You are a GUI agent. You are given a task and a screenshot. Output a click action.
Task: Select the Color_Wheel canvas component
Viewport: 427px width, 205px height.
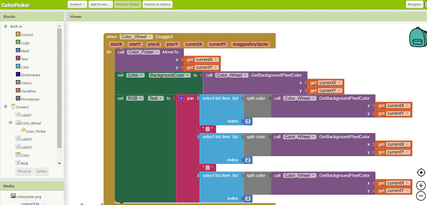coord(28,123)
